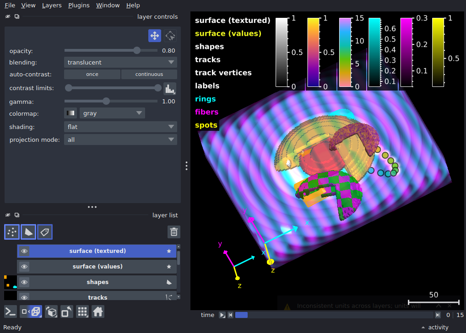
Task: Float the layer list dock panel
Action: (17, 215)
